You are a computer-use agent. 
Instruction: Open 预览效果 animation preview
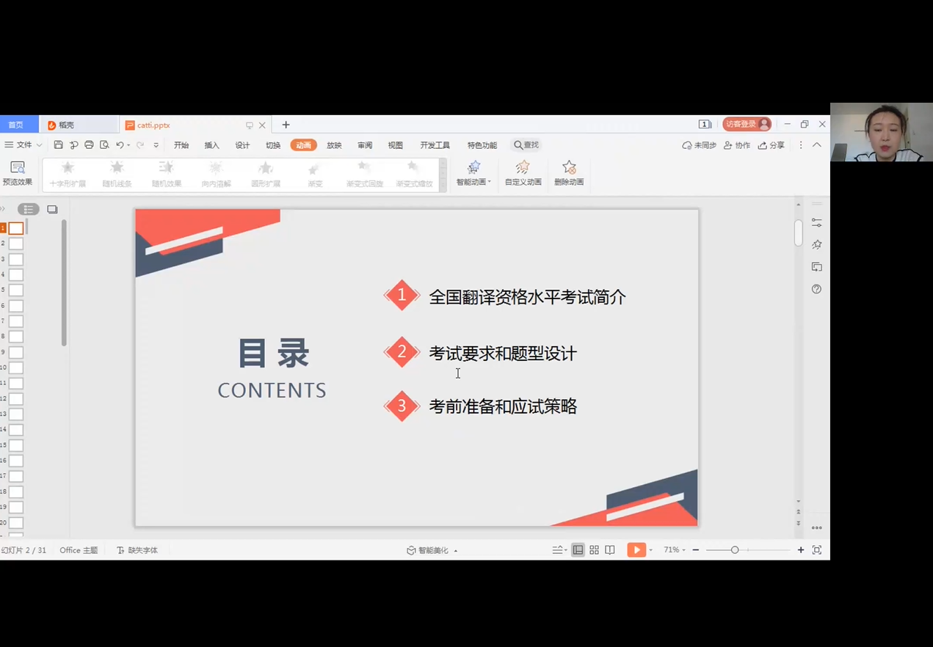coord(17,173)
